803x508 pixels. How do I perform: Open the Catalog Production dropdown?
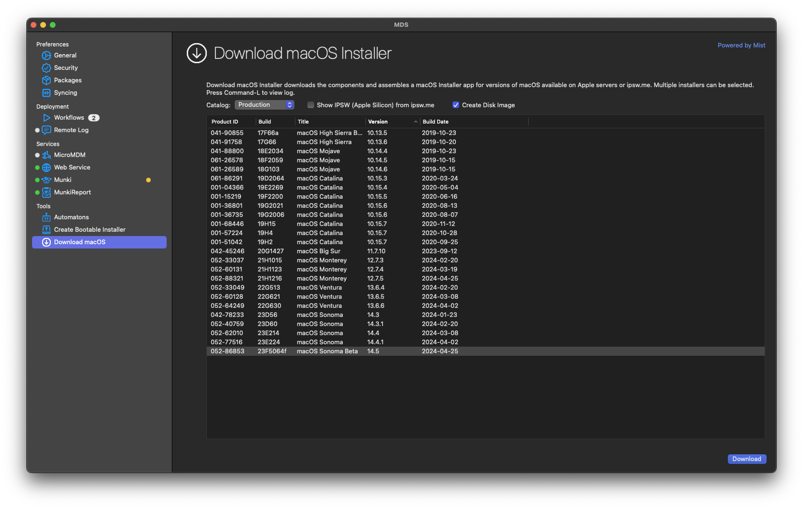264,105
